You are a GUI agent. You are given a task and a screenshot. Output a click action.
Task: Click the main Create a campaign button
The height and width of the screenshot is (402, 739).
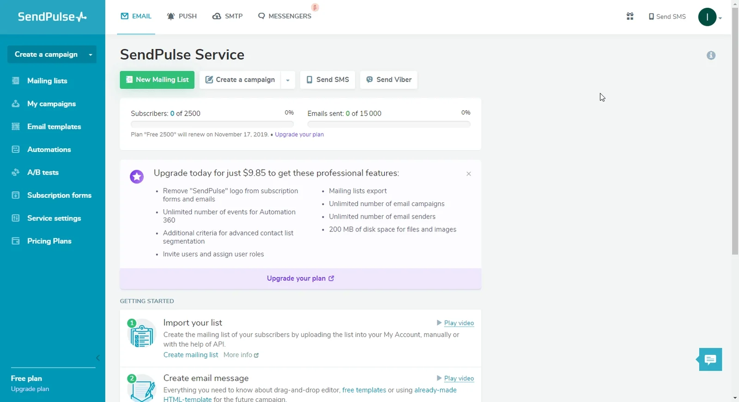pyautogui.click(x=240, y=80)
